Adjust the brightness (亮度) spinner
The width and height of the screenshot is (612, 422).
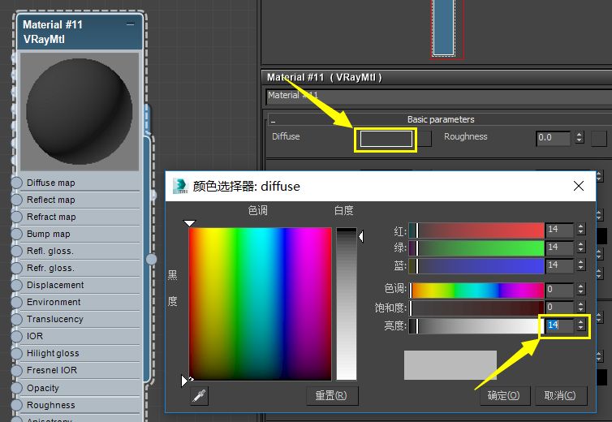click(x=581, y=325)
